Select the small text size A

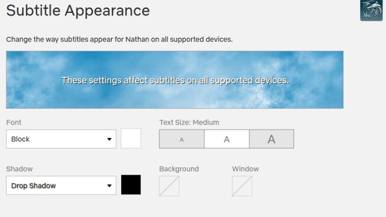pos(182,139)
